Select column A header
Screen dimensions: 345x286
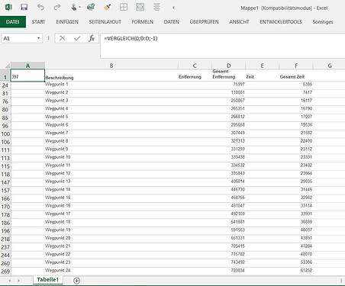coord(27,66)
